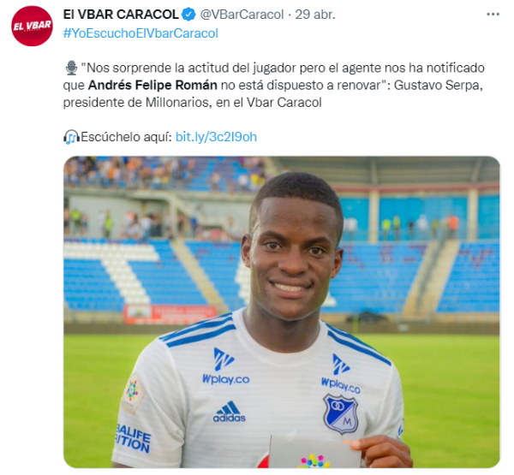Click the left Wplay.co chest logo
The image size is (514, 475).
click(x=225, y=366)
